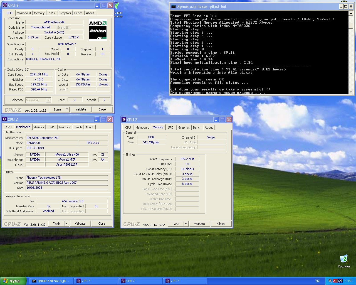Click the CPU-Z title icon in the Processor window
The image size is (356, 285).
pyautogui.click(x=5, y=5)
